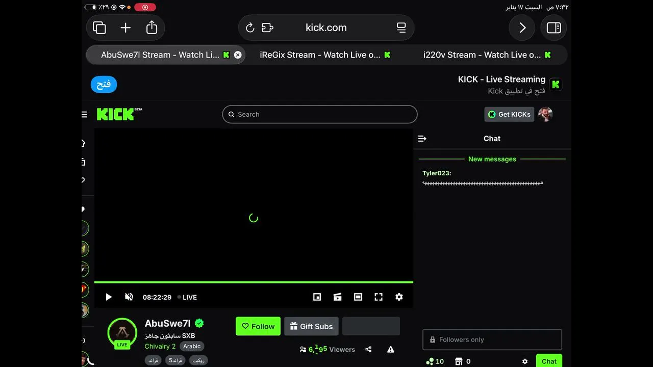
Task: Create a clip of the stream
Action: point(337,297)
